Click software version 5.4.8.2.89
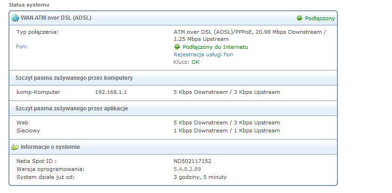This screenshot has width=392, height=193. point(187,170)
